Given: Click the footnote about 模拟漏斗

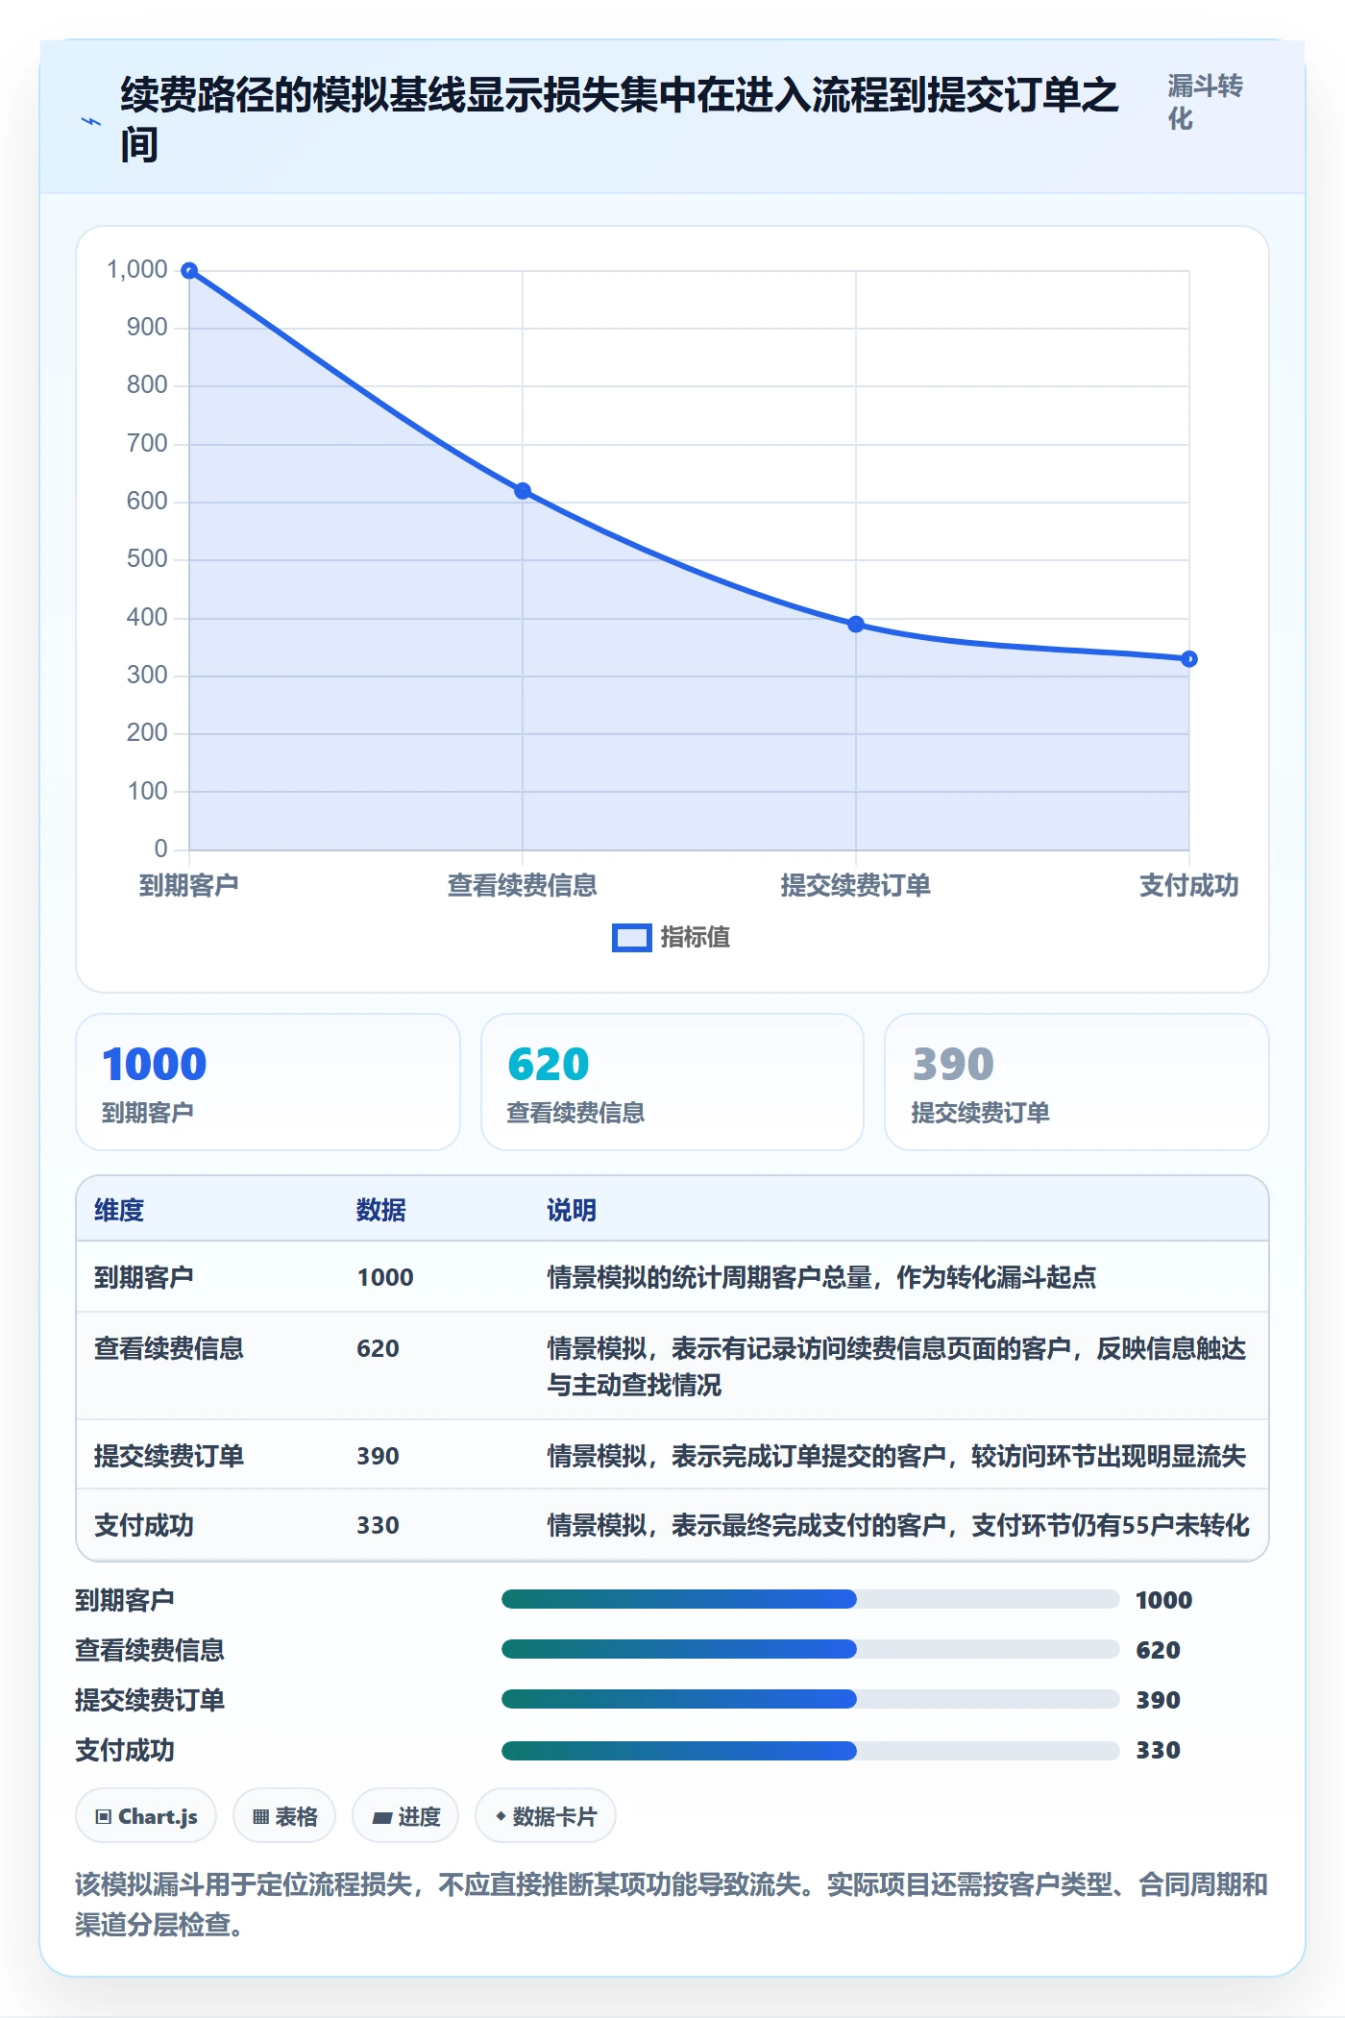Looking at the screenshot, I should [672, 1904].
